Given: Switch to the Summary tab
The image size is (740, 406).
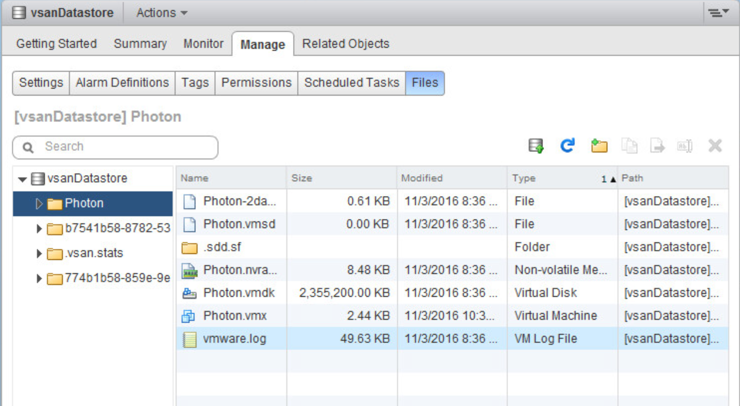Looking at the screenshot, I should pyautogui.click(x=140, y=44).
